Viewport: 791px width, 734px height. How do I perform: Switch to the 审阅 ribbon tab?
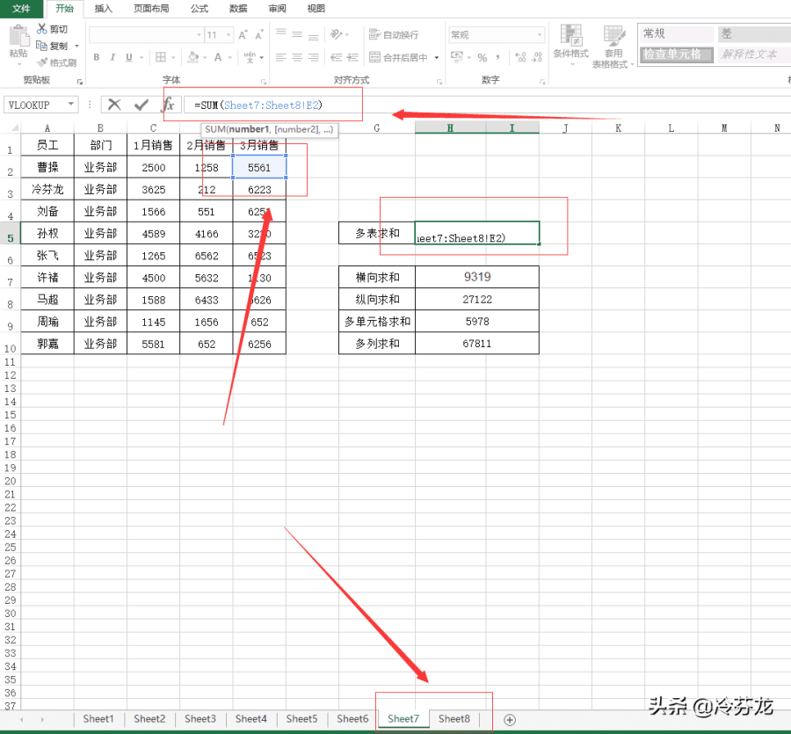pyautogui.click(x=277, y=9)
